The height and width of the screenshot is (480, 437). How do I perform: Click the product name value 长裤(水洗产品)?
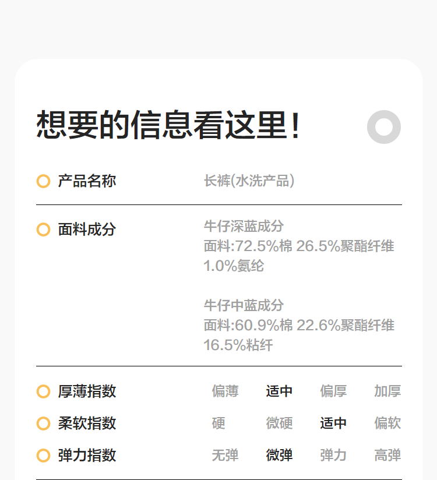click(x=249, y=181)
